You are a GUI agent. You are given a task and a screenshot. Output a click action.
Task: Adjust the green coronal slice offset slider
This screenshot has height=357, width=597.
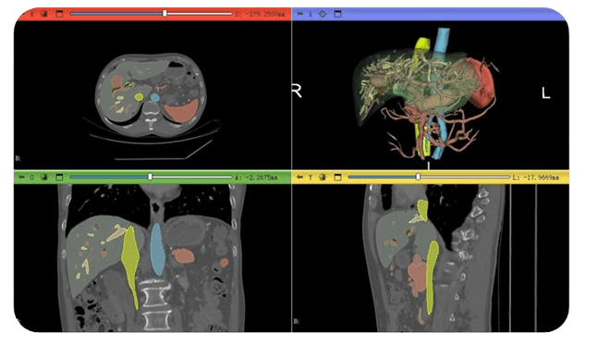pyautogui.click(x=151, y=177)
